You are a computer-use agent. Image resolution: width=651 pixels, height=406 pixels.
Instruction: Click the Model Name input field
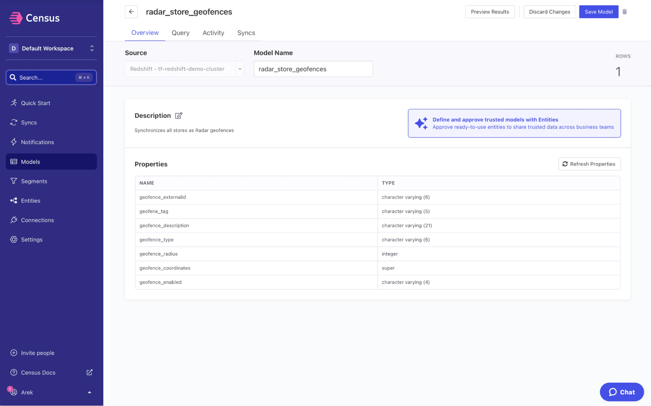point(313,69)
